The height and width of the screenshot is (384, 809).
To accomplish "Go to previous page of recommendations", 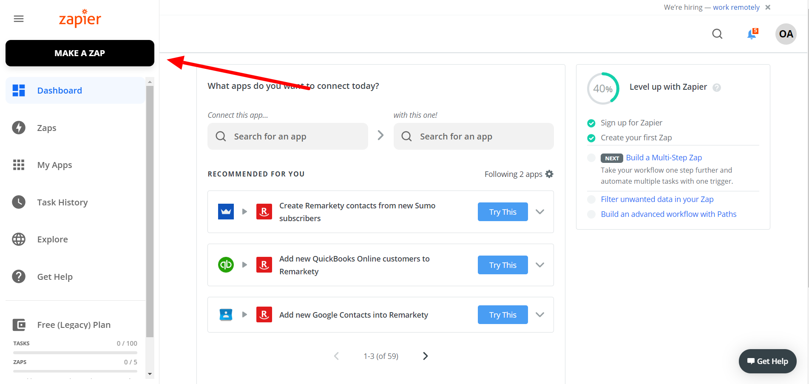I will [336, 356].
